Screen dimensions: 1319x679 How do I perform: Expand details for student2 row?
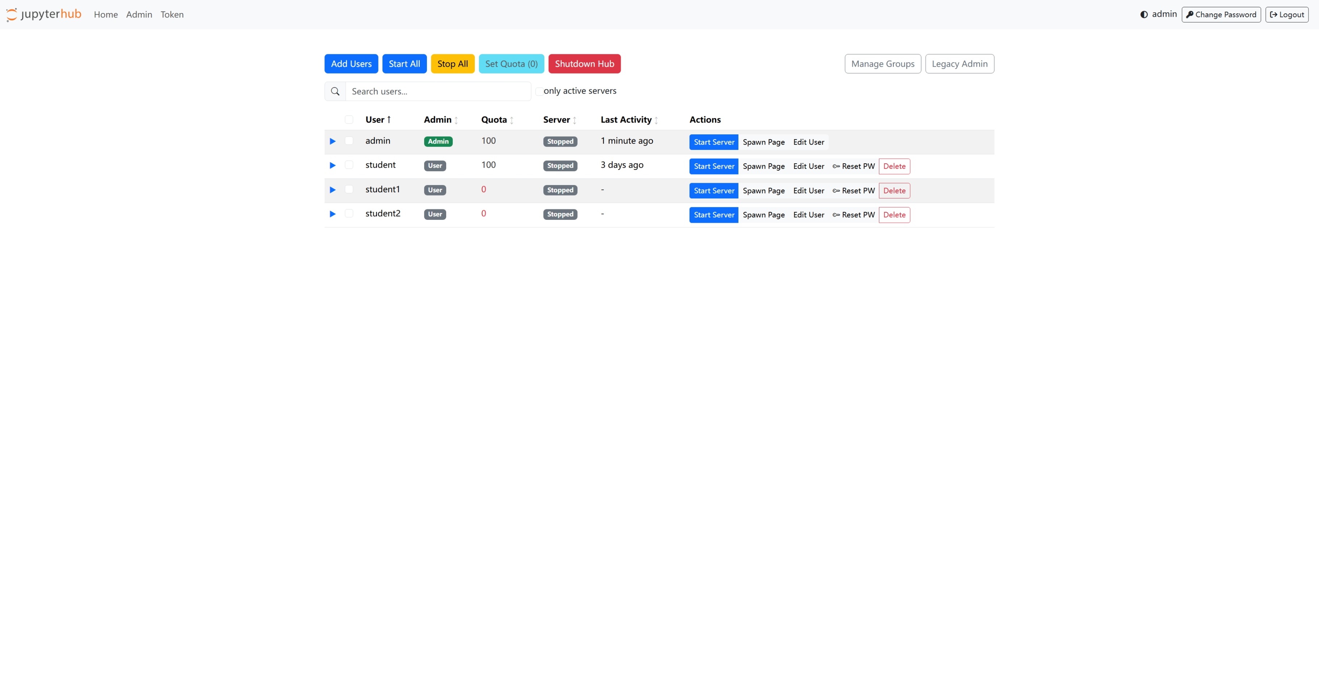point(332,214)
